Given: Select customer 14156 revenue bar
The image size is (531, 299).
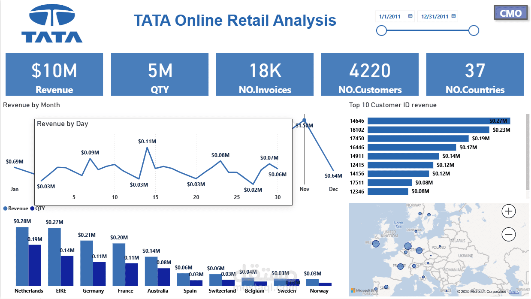Looking at the screenshot, I should point(398,174).
